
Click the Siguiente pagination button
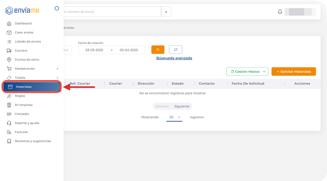coord(182,106)
